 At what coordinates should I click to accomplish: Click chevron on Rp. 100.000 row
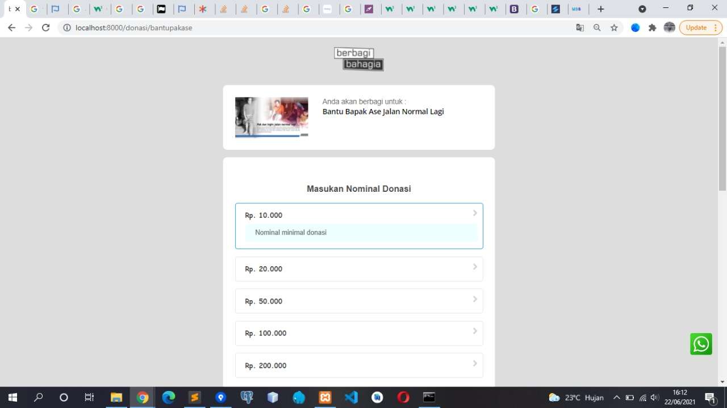(475, 331)
